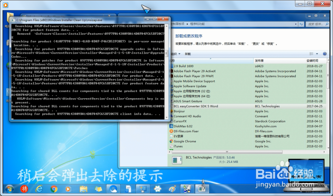Click the search programs input field
333x196 pixels.
(316, 24)
